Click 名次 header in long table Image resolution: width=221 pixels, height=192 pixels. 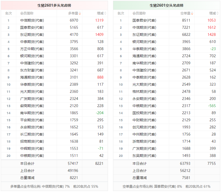8,13
